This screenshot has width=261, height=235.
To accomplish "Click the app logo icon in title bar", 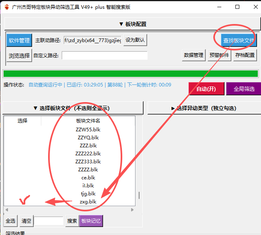I will click(x=7, y=7).
